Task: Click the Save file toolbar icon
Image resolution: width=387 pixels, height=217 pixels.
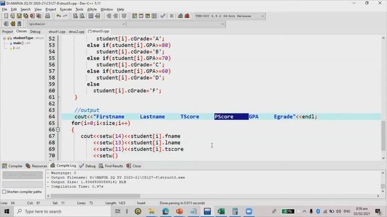Action: (19, 16)
